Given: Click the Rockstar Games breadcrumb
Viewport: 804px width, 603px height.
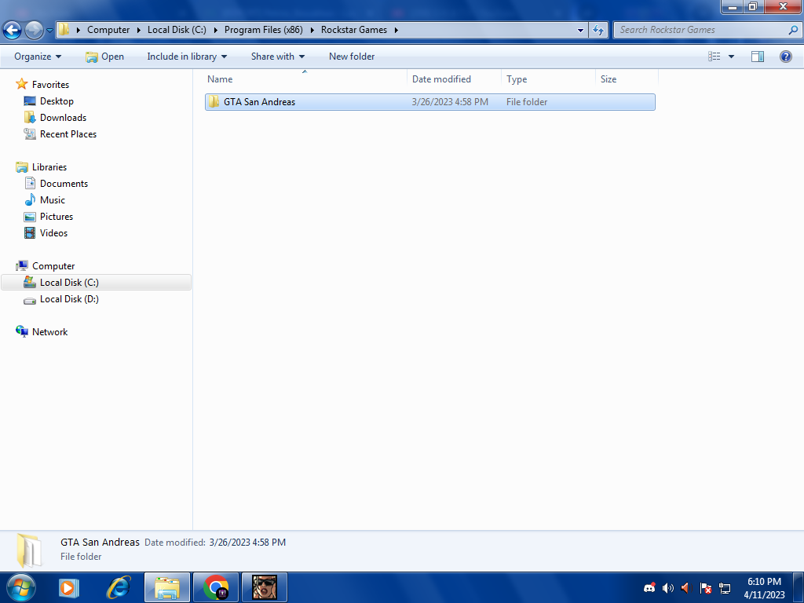Looking at the screenshot, I should [x=354, y=30].
